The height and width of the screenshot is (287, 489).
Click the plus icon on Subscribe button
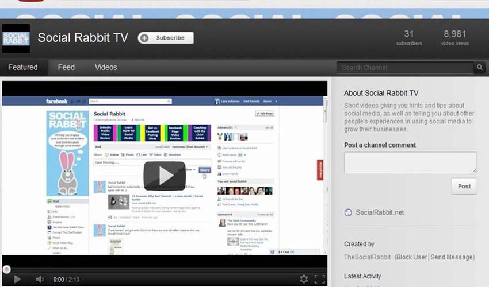click(x=144, y=38)
